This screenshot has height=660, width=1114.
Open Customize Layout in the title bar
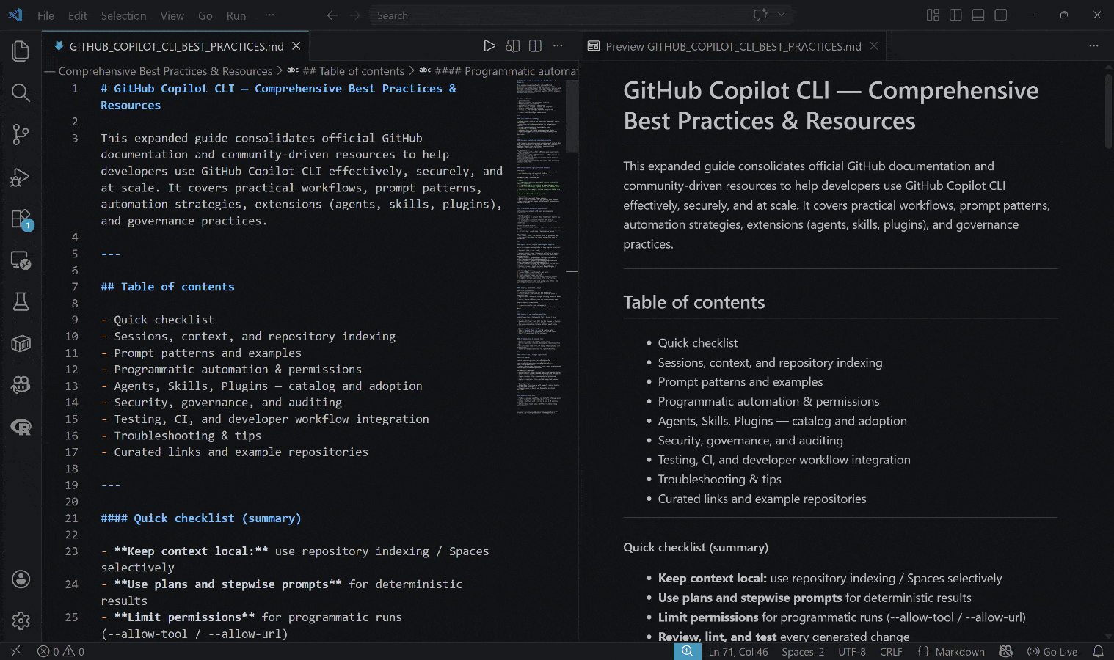pos(933,15)
